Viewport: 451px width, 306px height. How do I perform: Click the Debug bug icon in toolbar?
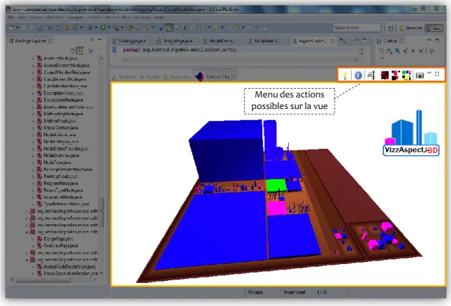point(90,28)
